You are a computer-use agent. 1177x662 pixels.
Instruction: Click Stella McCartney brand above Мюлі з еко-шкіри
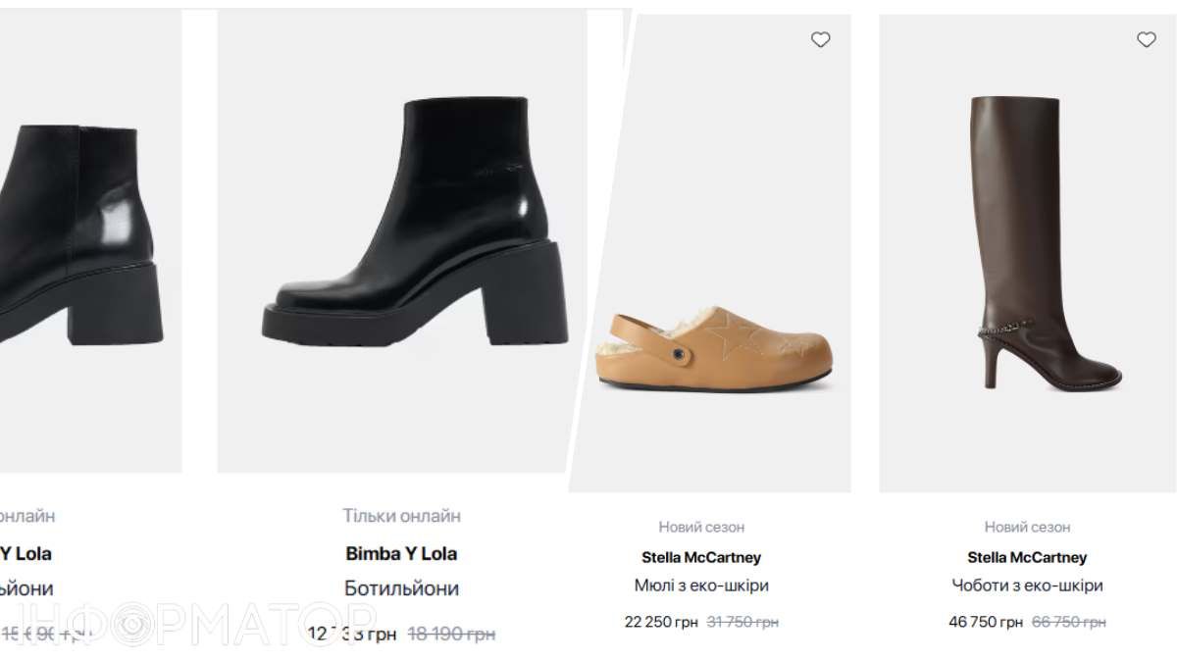coord(701,557)
